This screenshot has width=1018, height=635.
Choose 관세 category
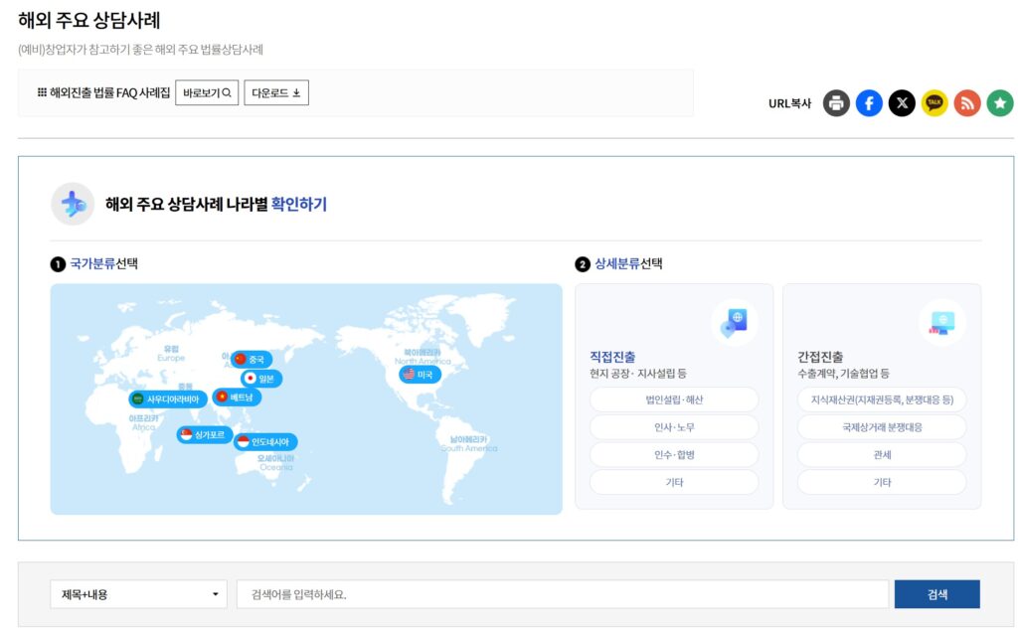[x=882, y=454]
